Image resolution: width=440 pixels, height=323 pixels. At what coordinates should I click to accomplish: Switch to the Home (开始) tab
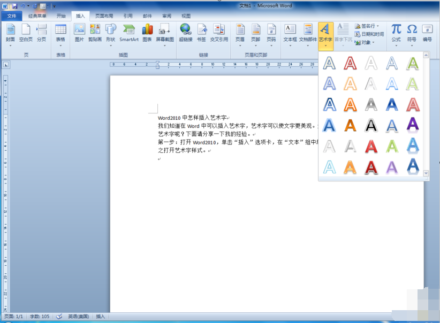point(61,16)
